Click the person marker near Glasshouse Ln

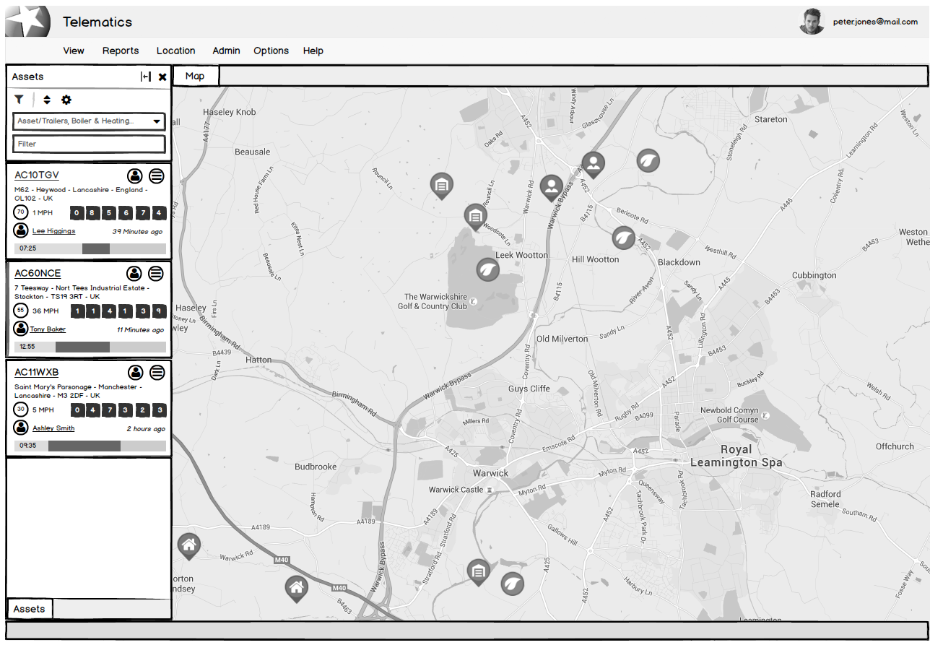pyautogui.click(x=593, y=165)
